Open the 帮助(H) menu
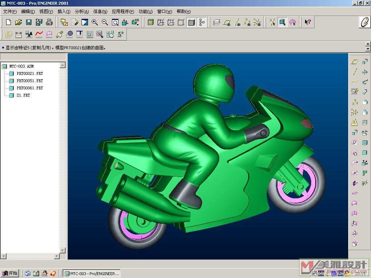 (x=184, y=11)
